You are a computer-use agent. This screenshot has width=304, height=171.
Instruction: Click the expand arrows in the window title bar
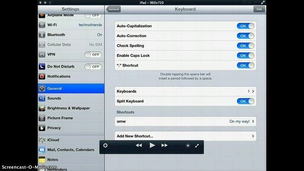point(263,2)
